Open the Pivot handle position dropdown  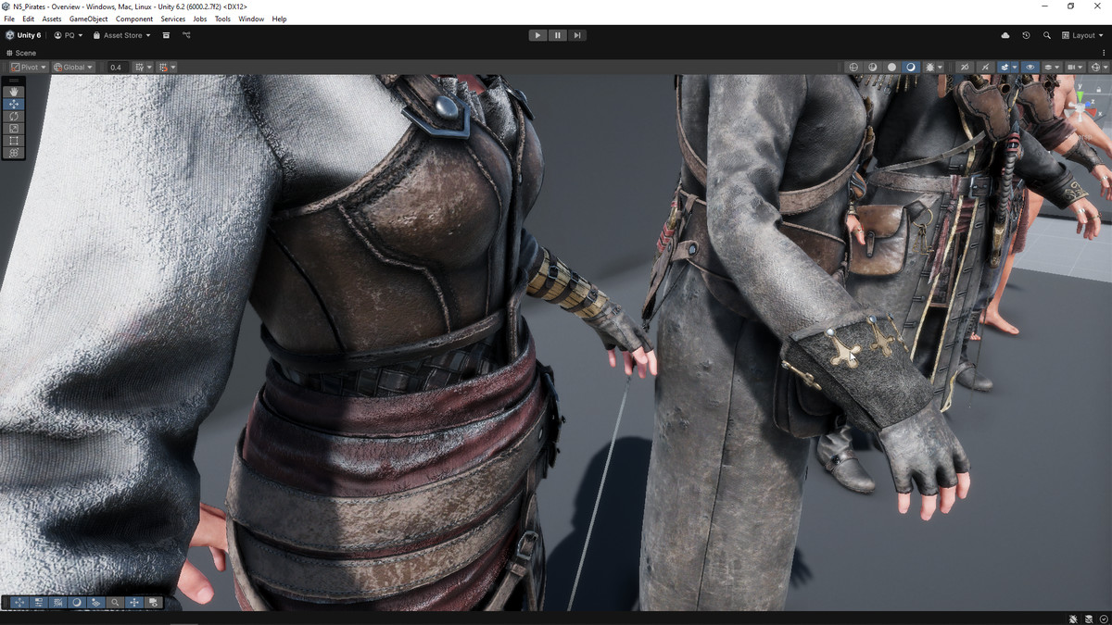29,68
